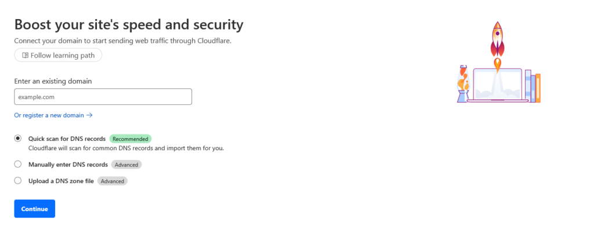Click the Upload a DNS zone file label text
Screen dimensions: 594x232
61,182
